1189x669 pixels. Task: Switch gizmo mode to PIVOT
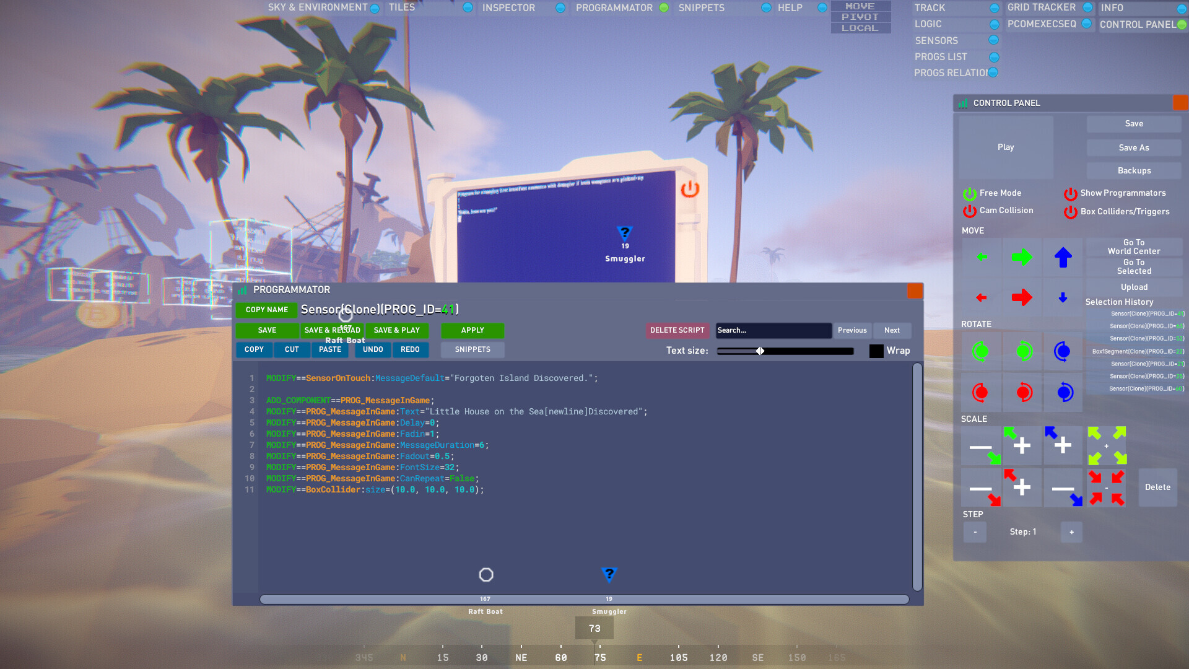tap(860, 17)
